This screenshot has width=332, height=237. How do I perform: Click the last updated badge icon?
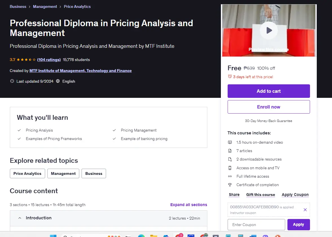pyautogui.click(x=12, y=81)
